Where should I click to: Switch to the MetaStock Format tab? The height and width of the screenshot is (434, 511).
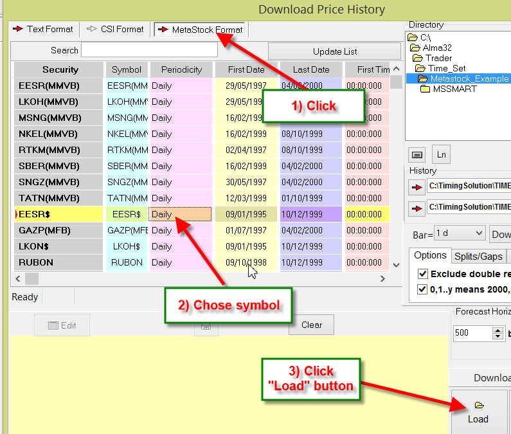click(201, 30)
